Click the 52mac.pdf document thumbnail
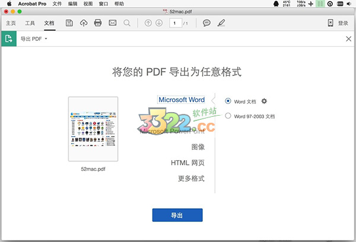Image resolution: width=356 pixels, height=242 pixels. click(x=93, y=129)
